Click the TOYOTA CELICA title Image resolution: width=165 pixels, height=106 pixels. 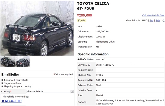coord(93,4)
